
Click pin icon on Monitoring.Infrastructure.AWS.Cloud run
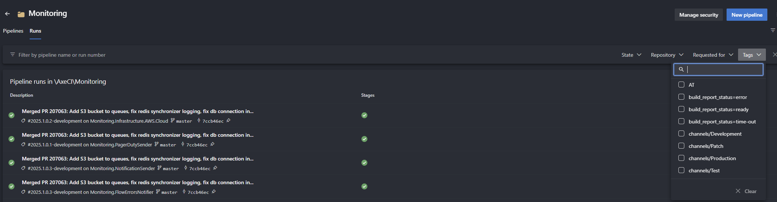click(x=228, y=120)
